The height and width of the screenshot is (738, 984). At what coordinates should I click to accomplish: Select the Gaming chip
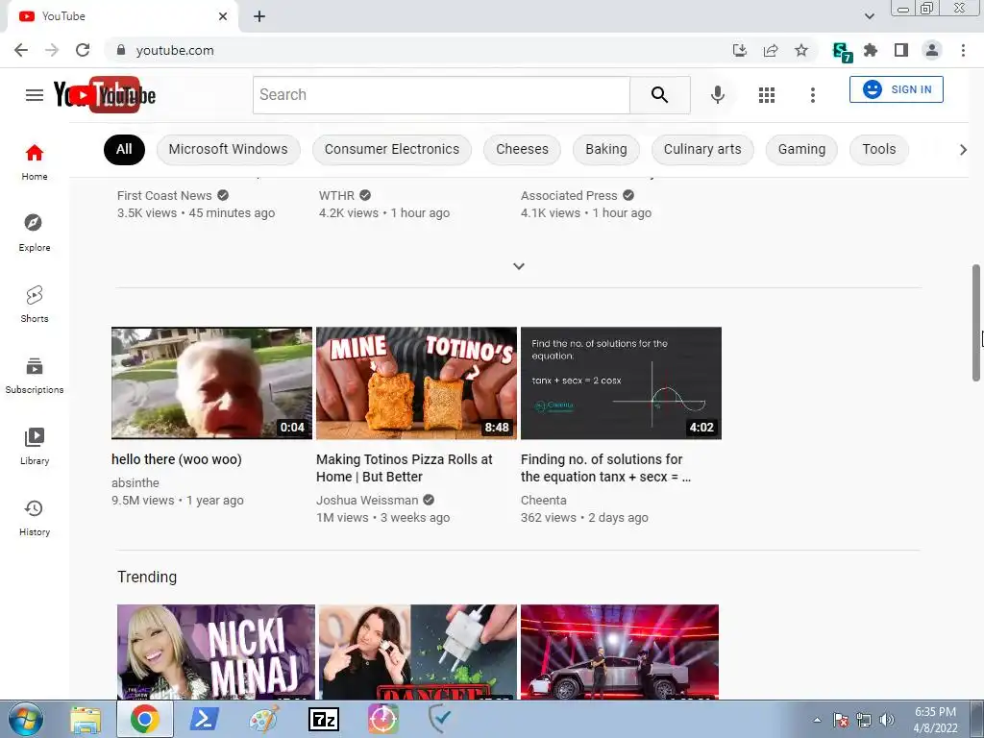click(802, 149)
